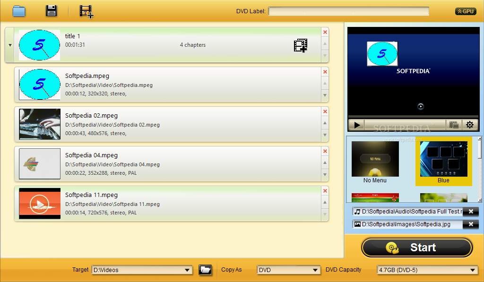Clear the background image file

[471, 224]
